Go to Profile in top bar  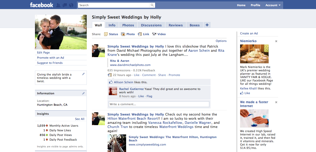point(255,5)
